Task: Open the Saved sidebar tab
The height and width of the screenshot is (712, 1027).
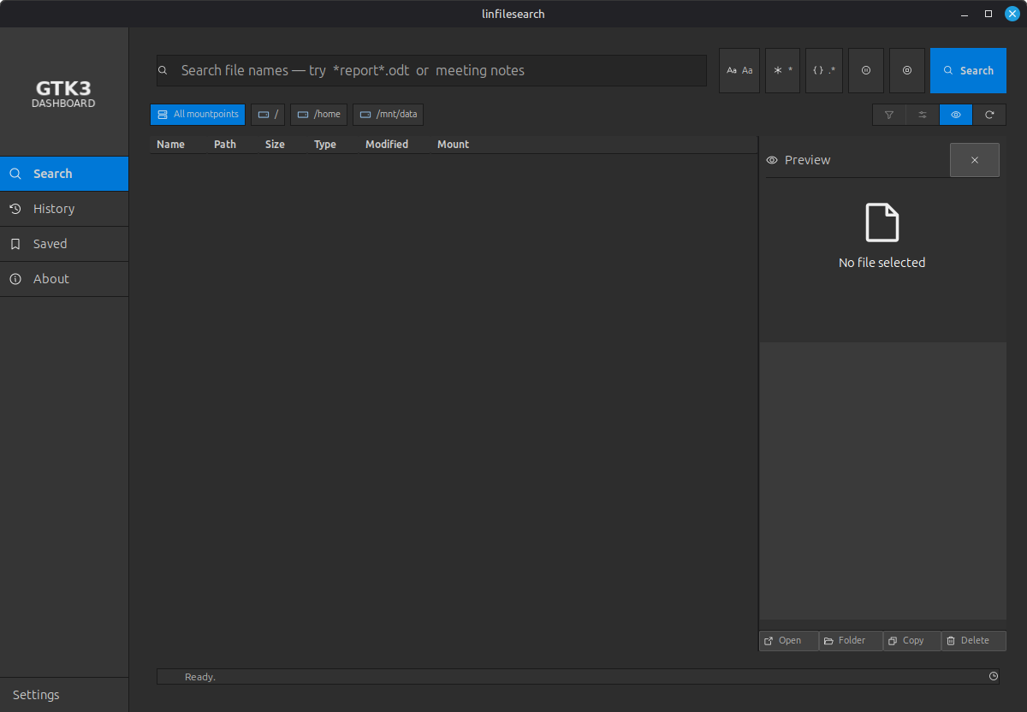Action: tap(64, 244)
